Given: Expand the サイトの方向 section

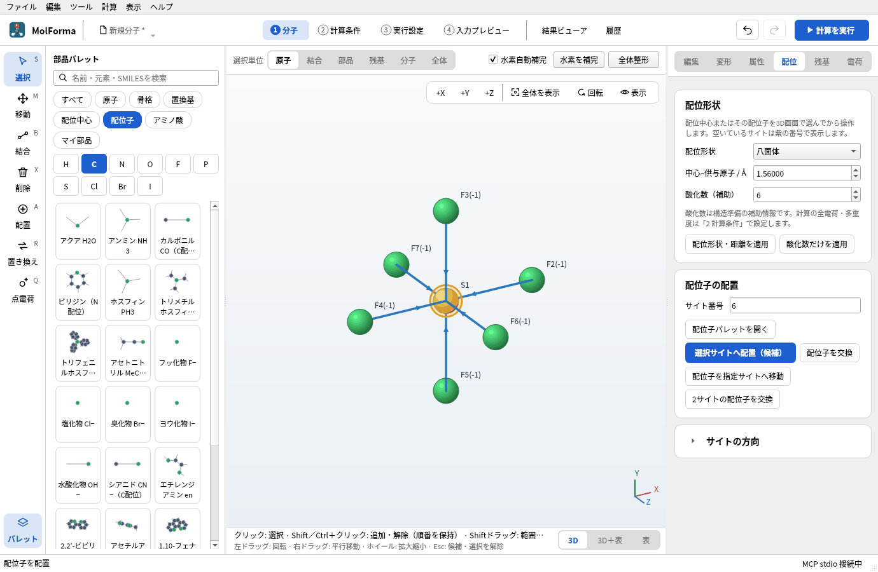Looking at the screenshot, I should pos(772,441).
